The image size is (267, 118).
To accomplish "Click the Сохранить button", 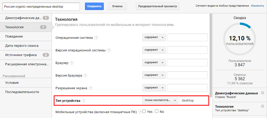I will click(x=94, y=6).
